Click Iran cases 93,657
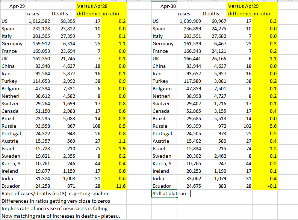Viewport: 298px width, 220px height. tap(189, 74)
